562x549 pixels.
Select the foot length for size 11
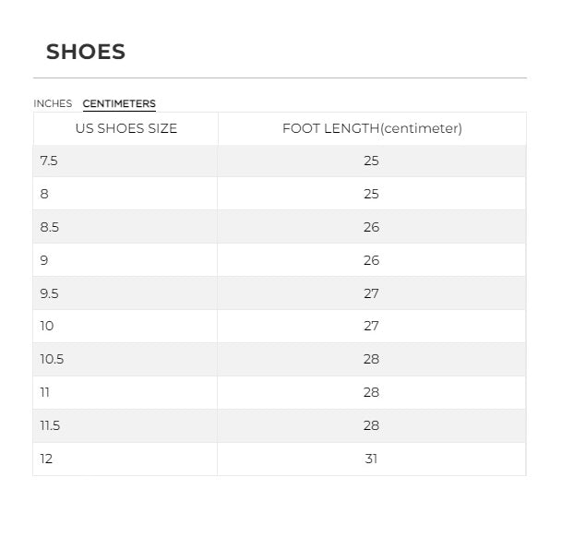point(371,392)
